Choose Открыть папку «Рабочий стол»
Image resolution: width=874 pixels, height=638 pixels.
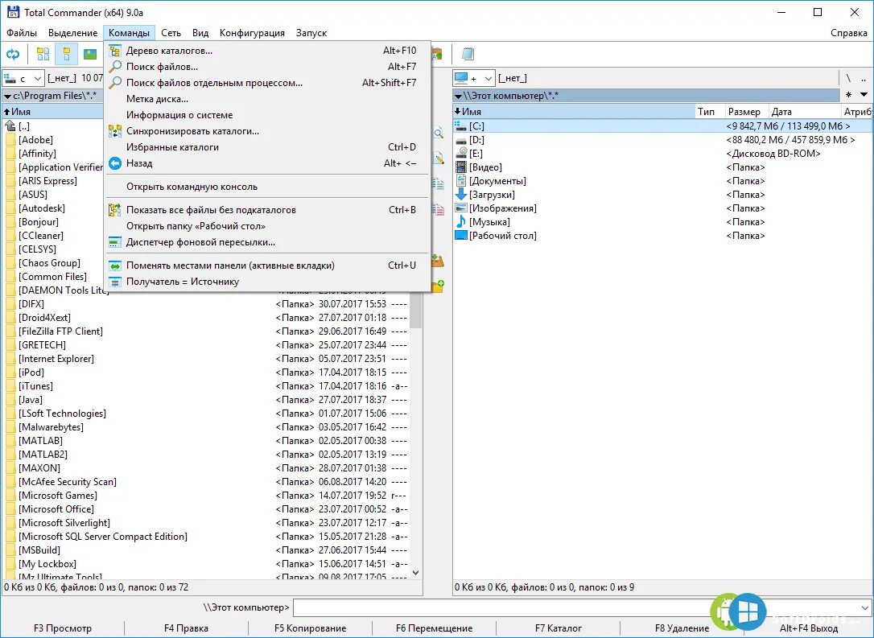[x=267, y=226]
